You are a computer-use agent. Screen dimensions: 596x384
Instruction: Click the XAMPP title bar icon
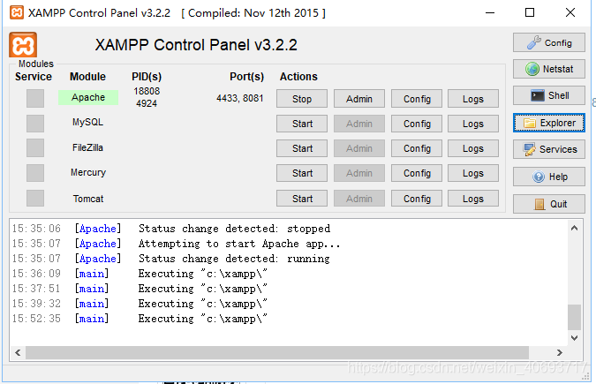point(17,12)
